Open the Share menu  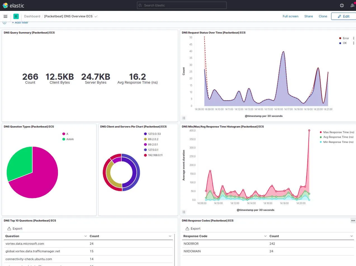pyautogui.click(x=308, y=16)
